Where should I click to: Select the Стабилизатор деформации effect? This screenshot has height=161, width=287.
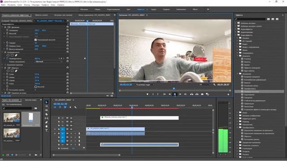click(x=255, y=101)
